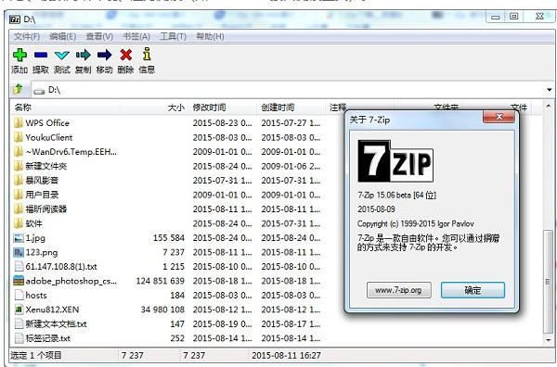Open the 帮助(H) menu

coord(210,36)
